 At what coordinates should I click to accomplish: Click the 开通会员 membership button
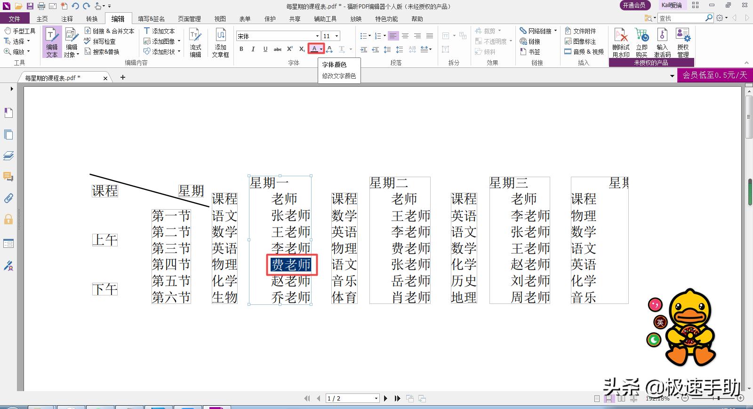click(x=634, y=5)
